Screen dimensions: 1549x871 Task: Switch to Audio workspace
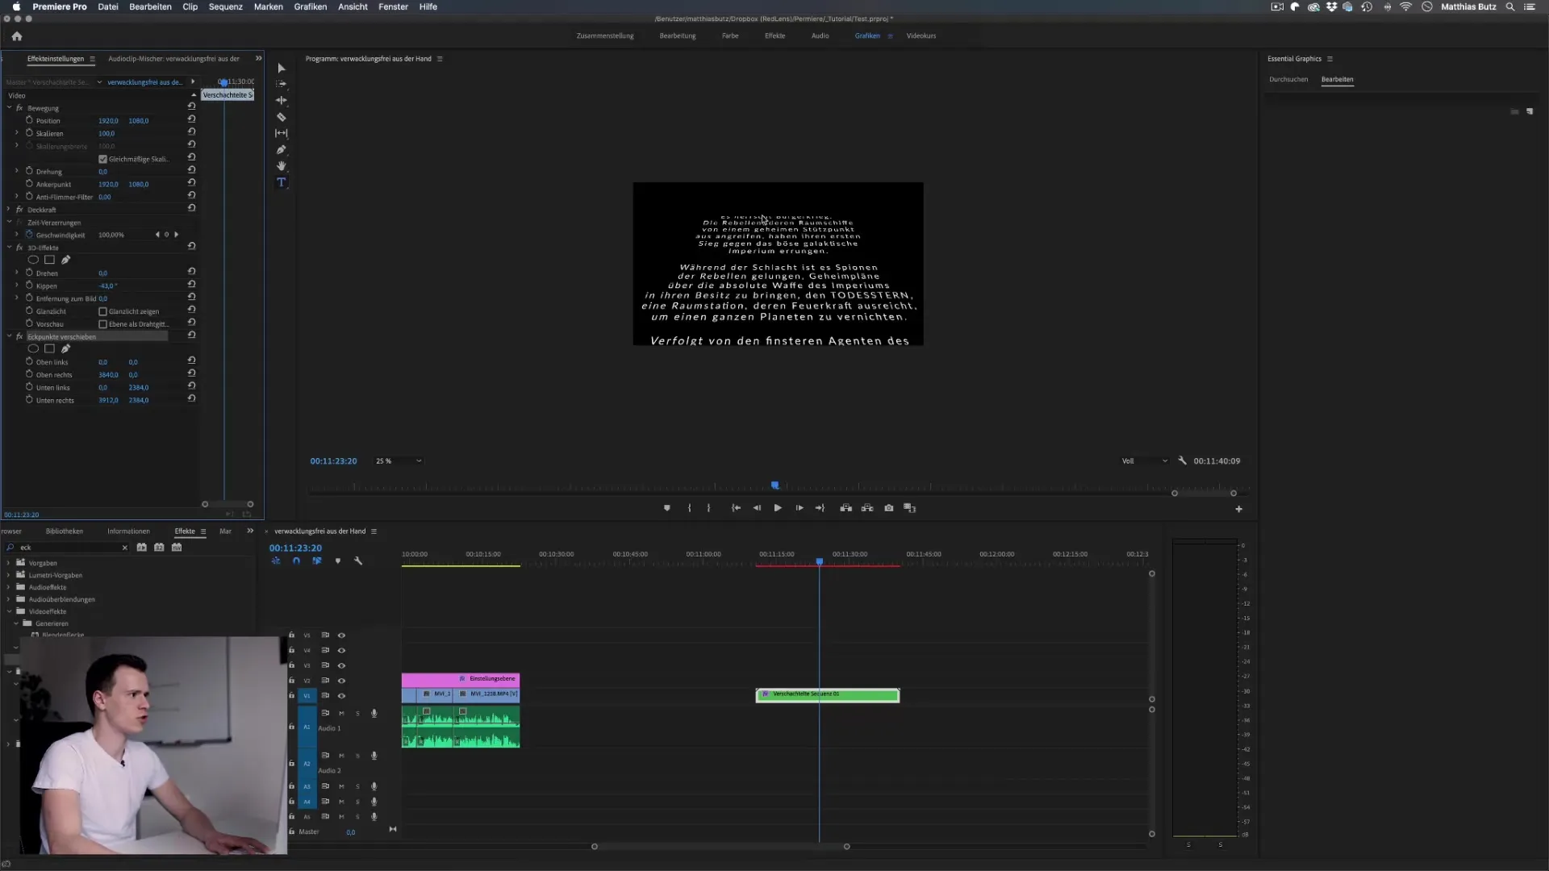(x=820, y=35)
